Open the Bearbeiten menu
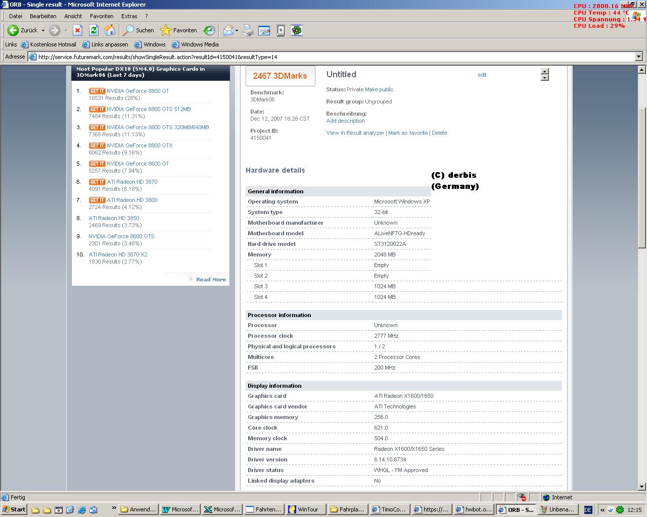This screenshot has height=517, width=647. [43, 16]
